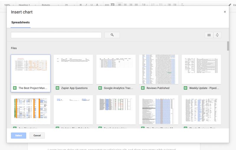
Task: Select The Best Project Man... spreadsheet thumbnail
Action: pyautogui.click(x=31, y=69)
